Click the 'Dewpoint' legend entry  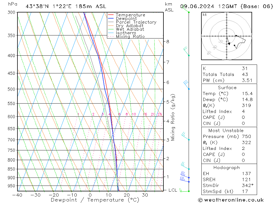122,19
